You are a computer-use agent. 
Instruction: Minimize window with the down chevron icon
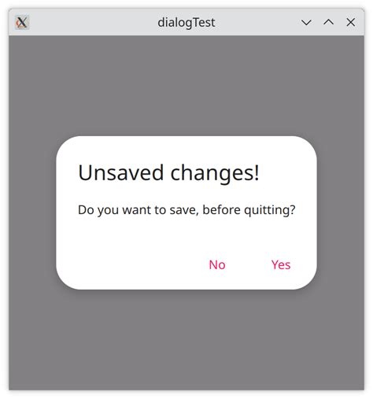click(306, 23)
